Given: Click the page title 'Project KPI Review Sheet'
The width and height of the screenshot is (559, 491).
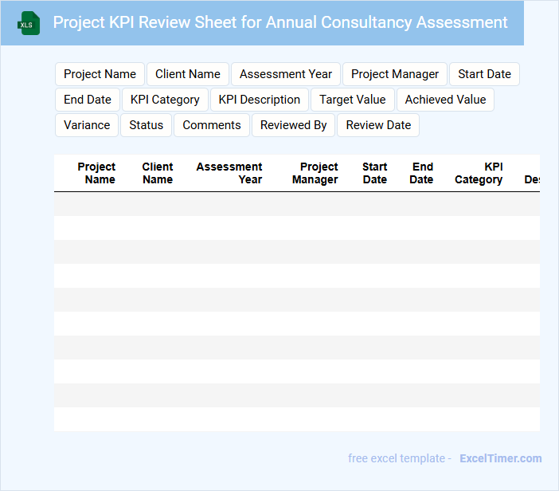Looking at the screenshot, I should [279, 22].
